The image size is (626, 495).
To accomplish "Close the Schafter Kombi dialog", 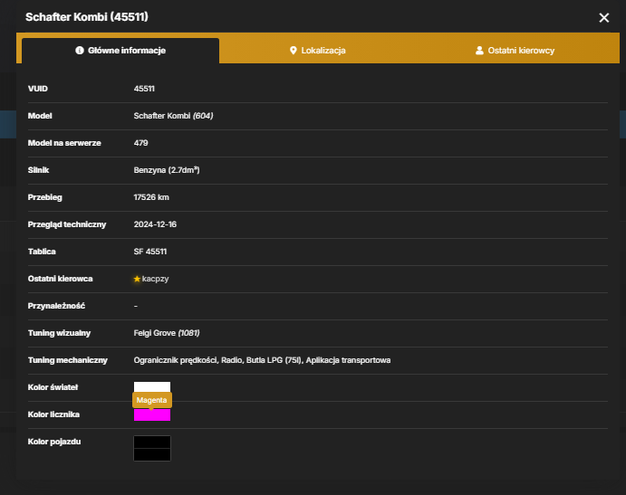I will click(603, 17).
